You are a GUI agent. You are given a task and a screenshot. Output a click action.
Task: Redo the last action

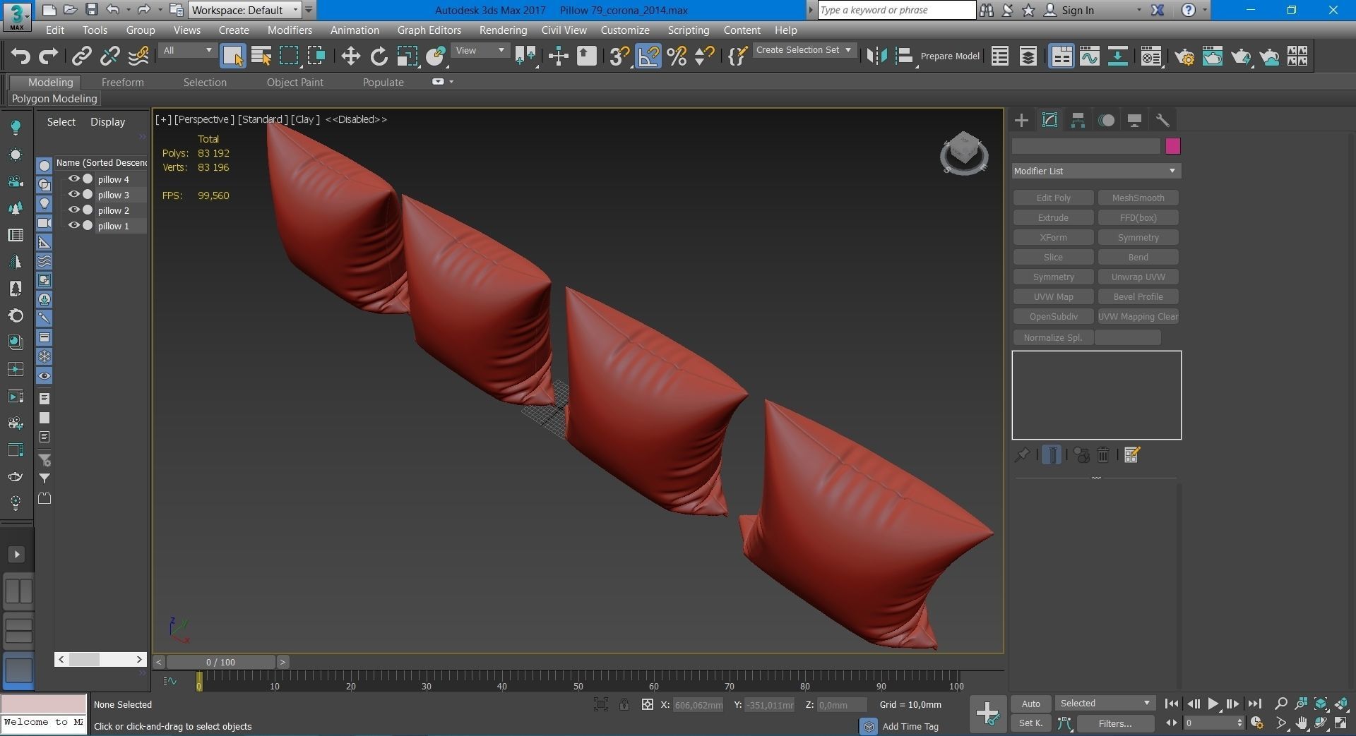[48, 56]
